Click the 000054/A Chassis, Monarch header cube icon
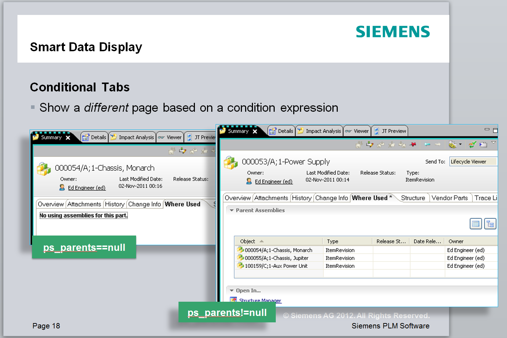The height and width of the screenshot is (338, 507). (44, 169)
